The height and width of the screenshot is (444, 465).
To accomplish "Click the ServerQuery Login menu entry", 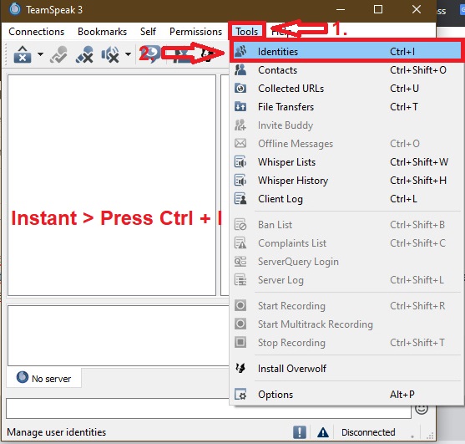I will (x=346, y=262).
